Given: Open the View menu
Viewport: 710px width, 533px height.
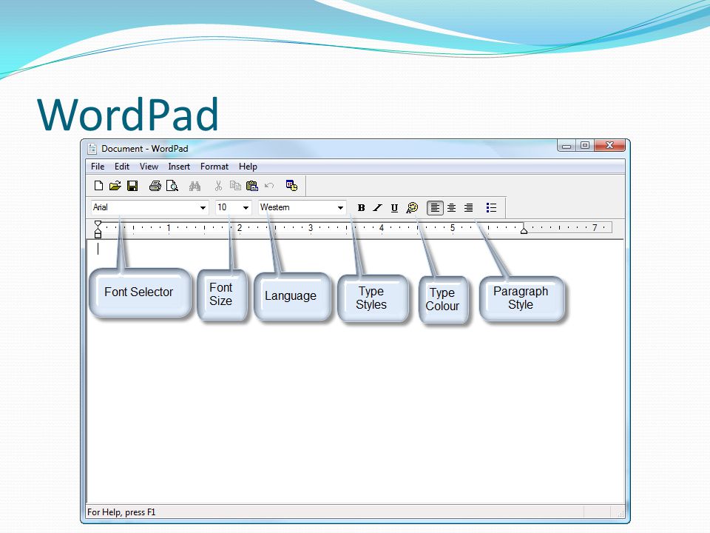Looking at the screenshot, I should coord(149,167).
